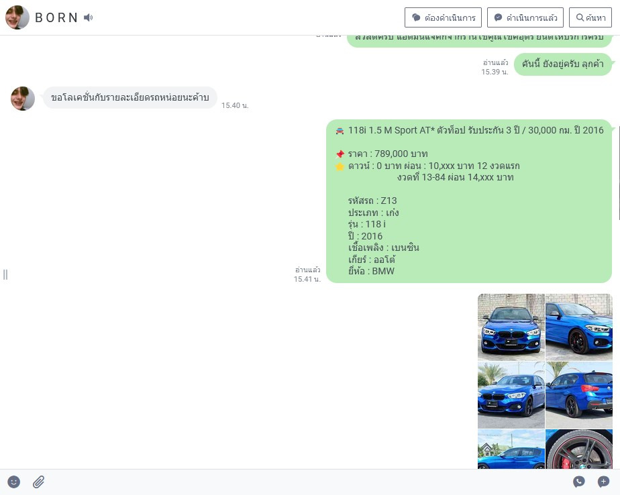Viewport: 620px width, 495px height.
Task: Click the 118i 1.5 M Sport headline text
Action: click(476, 131)
